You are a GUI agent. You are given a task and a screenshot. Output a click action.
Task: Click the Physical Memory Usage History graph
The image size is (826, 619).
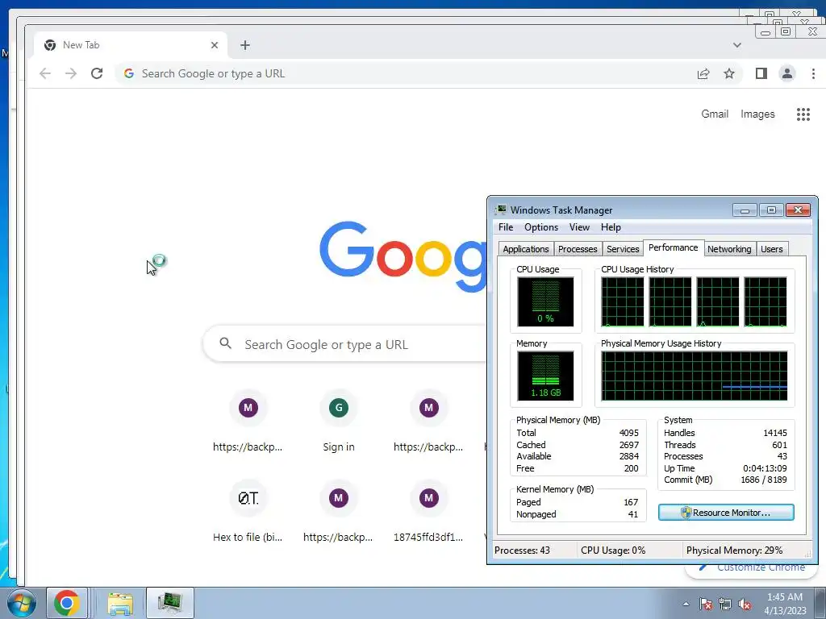point(695,376)
